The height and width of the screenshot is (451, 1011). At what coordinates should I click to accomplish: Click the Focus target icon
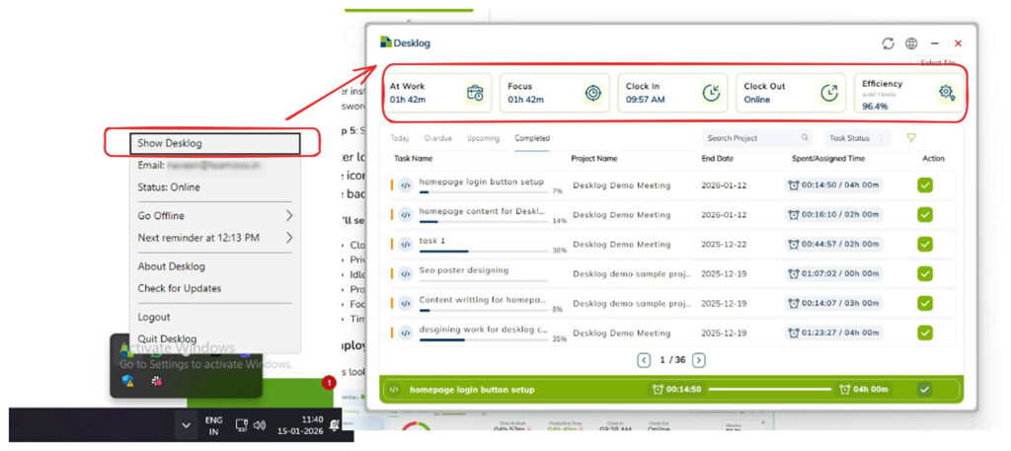[x=592, y=93]
